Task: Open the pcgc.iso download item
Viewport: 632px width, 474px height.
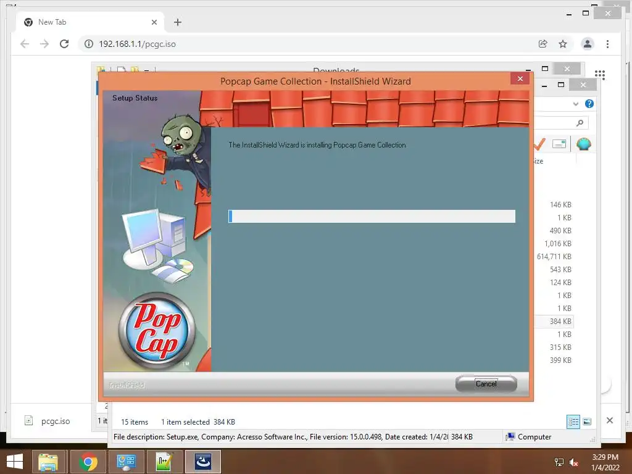Action: (x=48, y=421)
